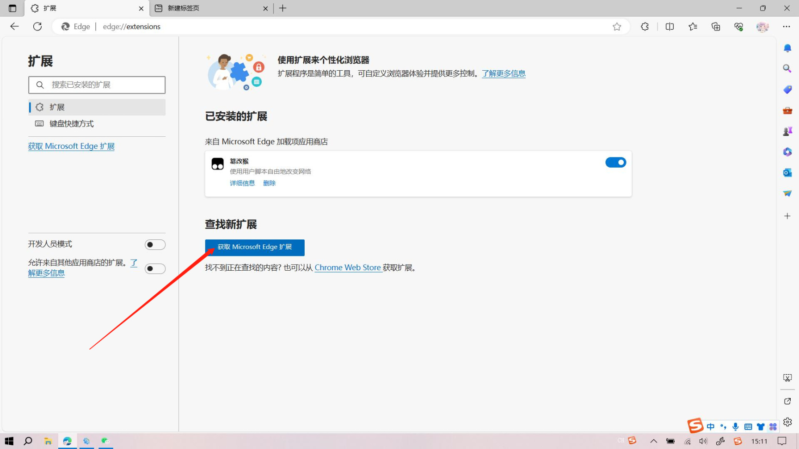The image size is (799, 449).
Task: Click the Back arrow button
Action: 14,26
